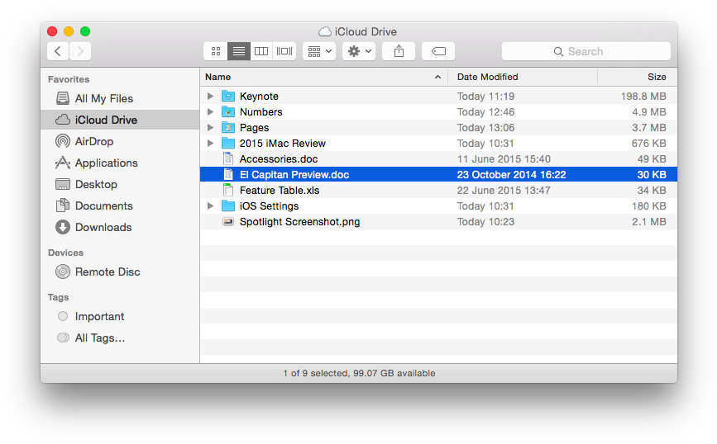The height and width of the screenshot is (444, 717).
Task: Select Remote Disc under Devices
Action: [x=107, y=272]
